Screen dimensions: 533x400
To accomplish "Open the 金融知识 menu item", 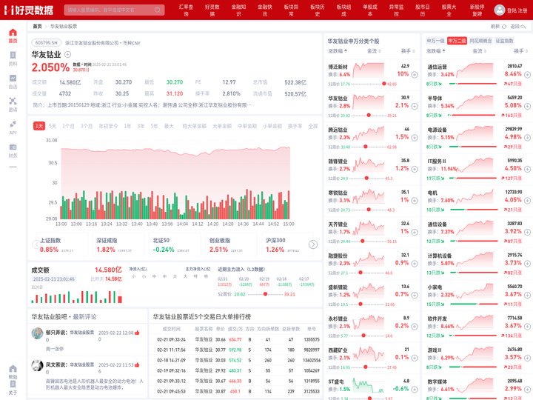I will pyautogui.click(x=238, y=10).
